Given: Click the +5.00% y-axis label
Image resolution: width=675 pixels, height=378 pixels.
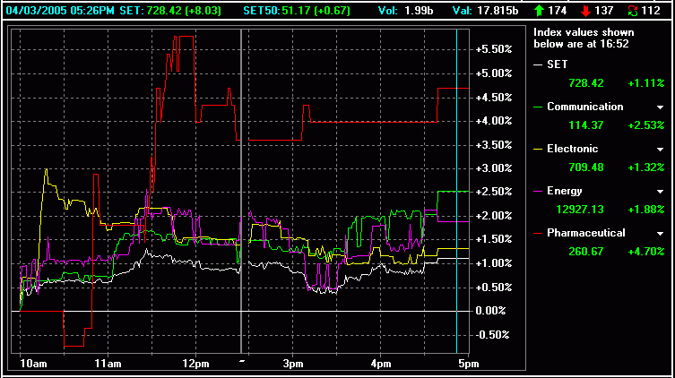Looking at the screenshot, I should coord(494,73).
